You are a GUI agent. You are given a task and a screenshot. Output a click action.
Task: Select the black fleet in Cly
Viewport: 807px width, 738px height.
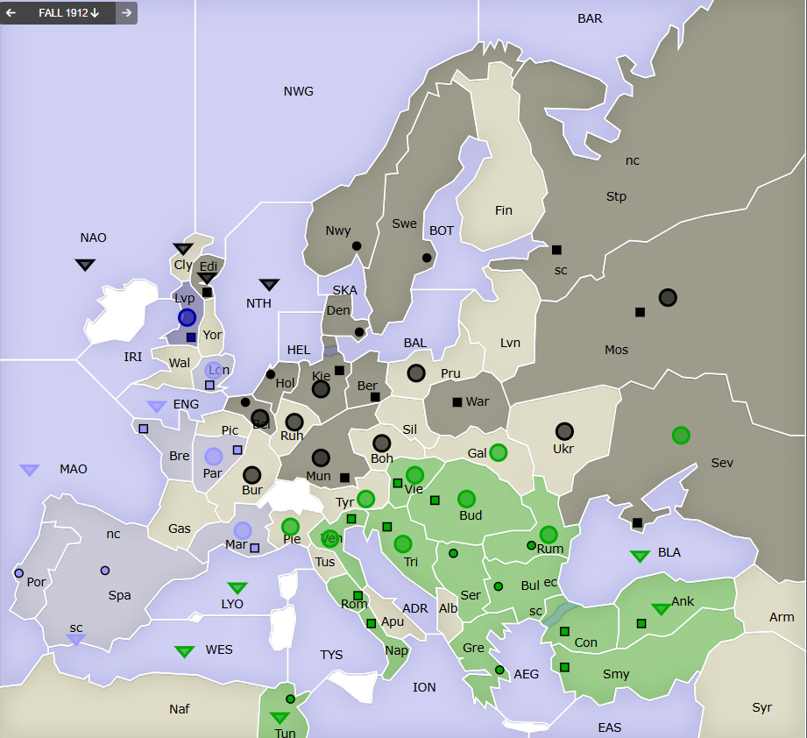pyautogui.click(x=183, y=249)
